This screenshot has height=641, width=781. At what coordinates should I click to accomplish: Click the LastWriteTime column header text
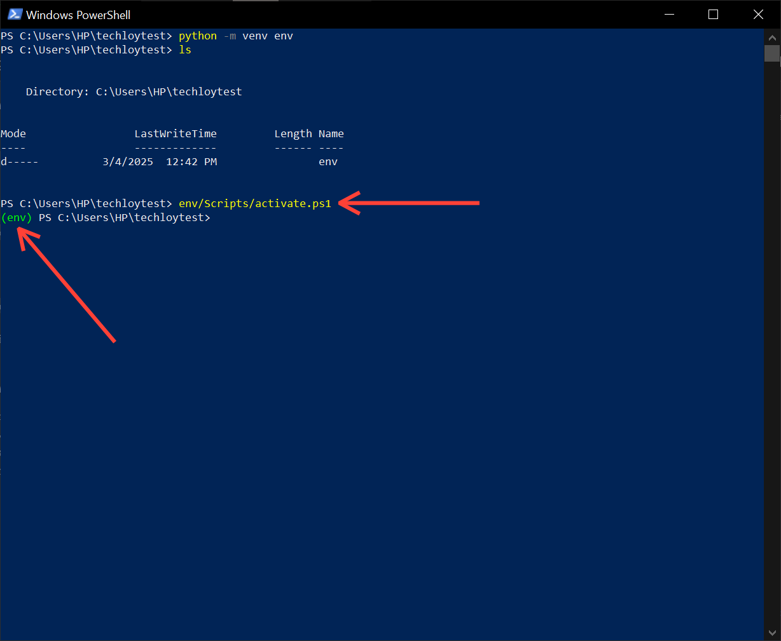point(176,133)
